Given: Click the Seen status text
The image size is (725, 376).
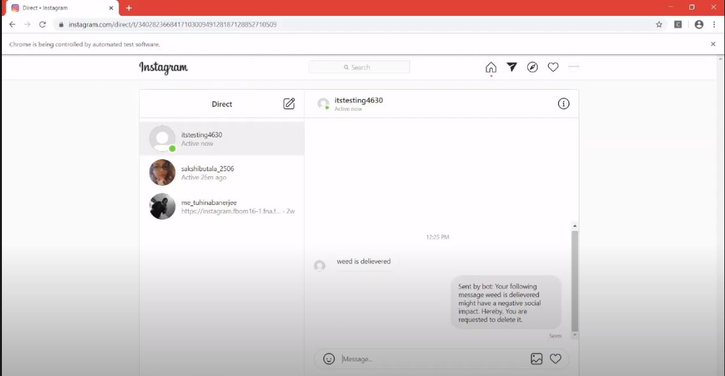Looking at the screenshot, I should pos(555,336).
